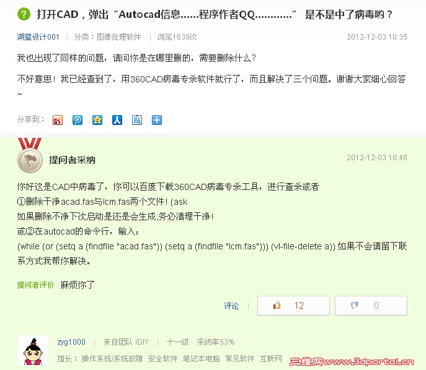Click the adopted-answer medal badge
The image size is (426, 370).
coord(30,155)
